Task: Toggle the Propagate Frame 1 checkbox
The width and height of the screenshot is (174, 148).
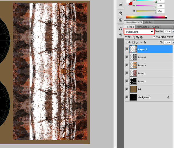Action: (x=154, y=37)
